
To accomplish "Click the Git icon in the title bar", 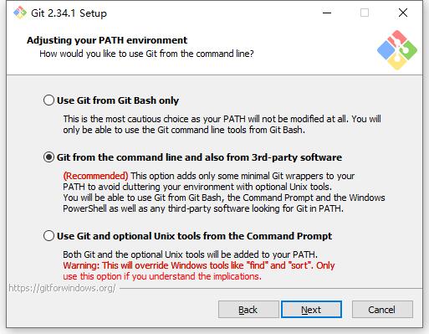I will tap(20, 13).
